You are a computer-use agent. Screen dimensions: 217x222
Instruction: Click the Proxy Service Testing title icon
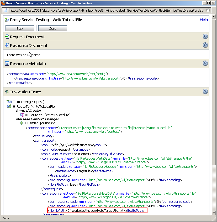(7, 20)
